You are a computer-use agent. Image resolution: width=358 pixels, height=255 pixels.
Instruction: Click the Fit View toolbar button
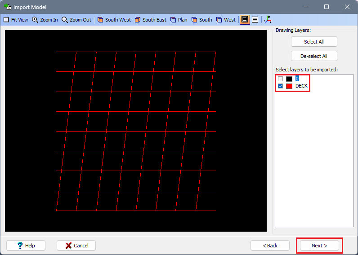16,20
